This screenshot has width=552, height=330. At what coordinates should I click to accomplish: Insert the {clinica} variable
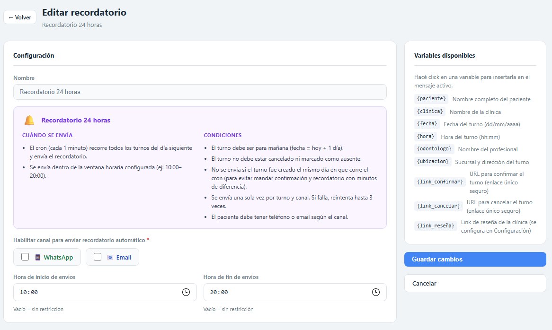[x=430, y=112]
